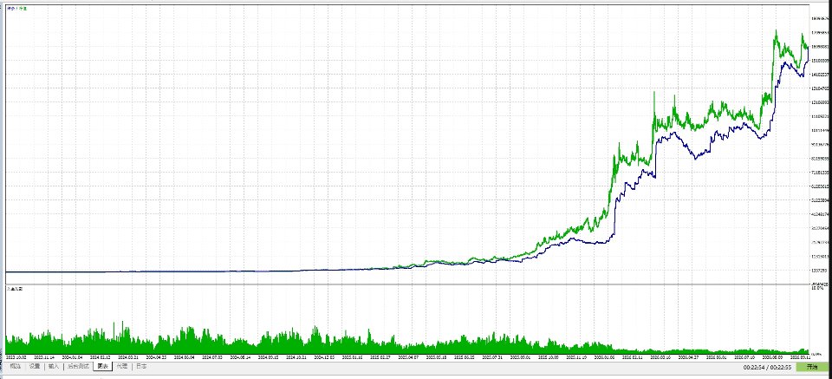Select the 输入 tab

point(54,366)
